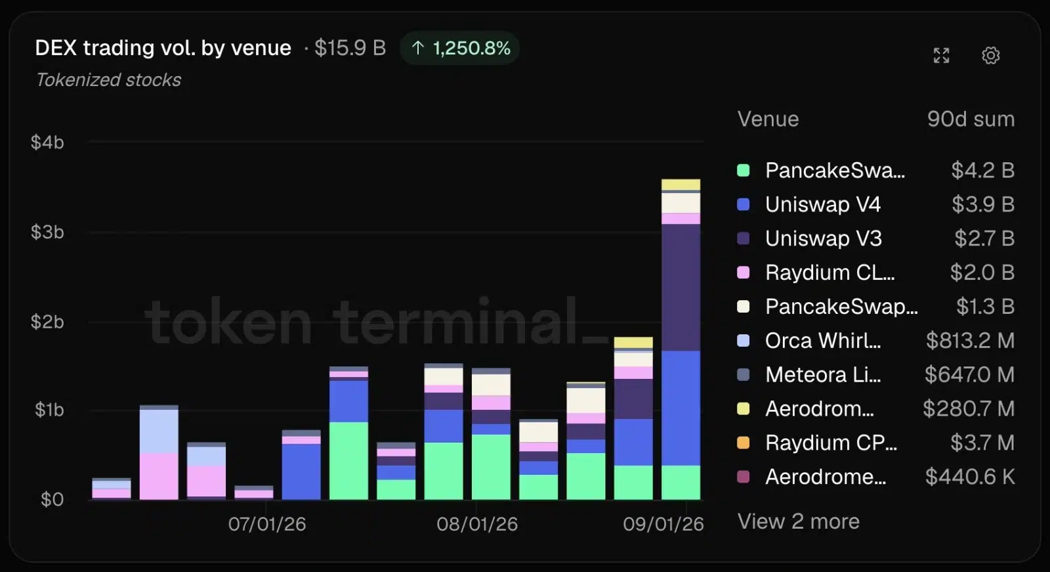Click the Raydium CL... pink legend swatch
This screenshot has width=1050, height=572.
tap(744, 273)
